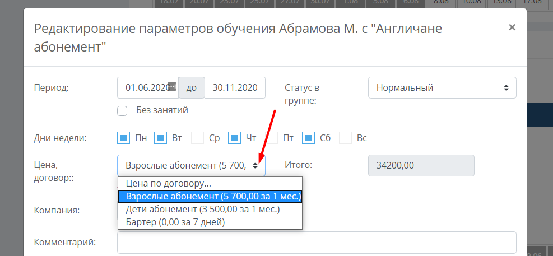This screenshot has height=256, width=553.
Task: Click the Компания label
Action: [x=57, y=211]
